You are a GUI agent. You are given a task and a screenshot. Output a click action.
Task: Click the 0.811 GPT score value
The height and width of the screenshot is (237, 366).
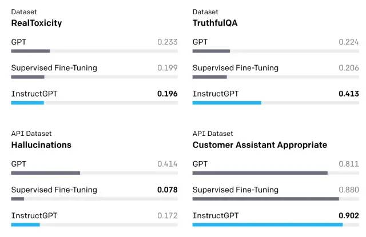point(349,164)
